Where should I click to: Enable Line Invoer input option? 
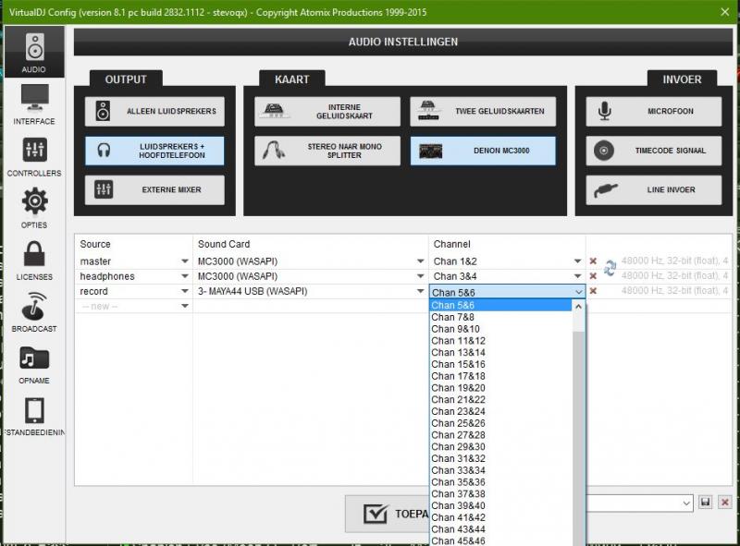tap(654, 189)
